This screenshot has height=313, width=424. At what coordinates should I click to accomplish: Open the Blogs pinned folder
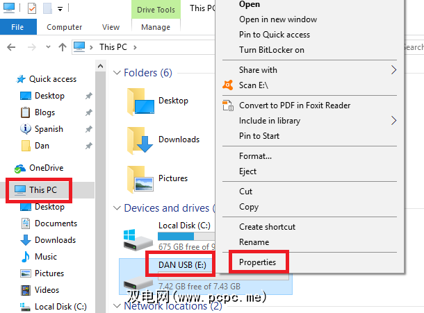click(x=45, y=112)
